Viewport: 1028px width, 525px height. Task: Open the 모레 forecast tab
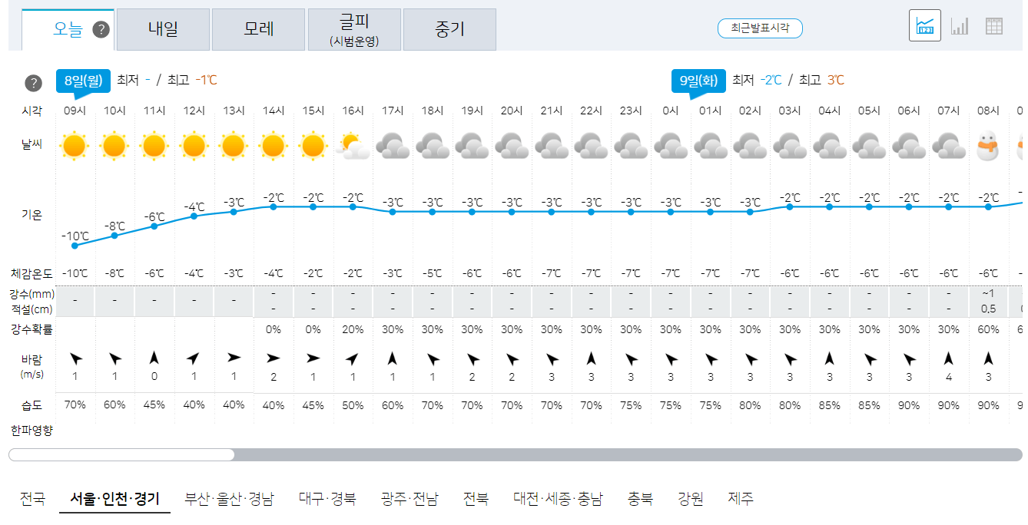tap(258, 28)
